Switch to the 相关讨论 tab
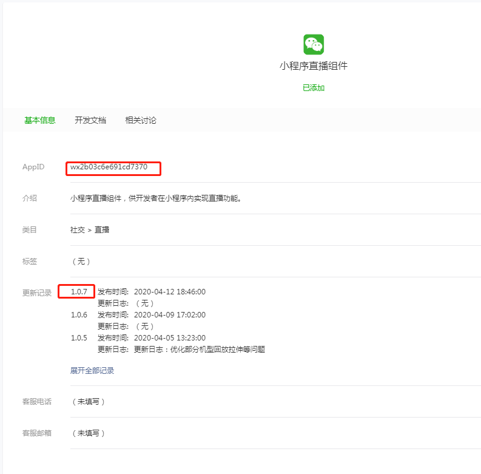The width and height of the screenshot is (481, 474). click(141, 120)
